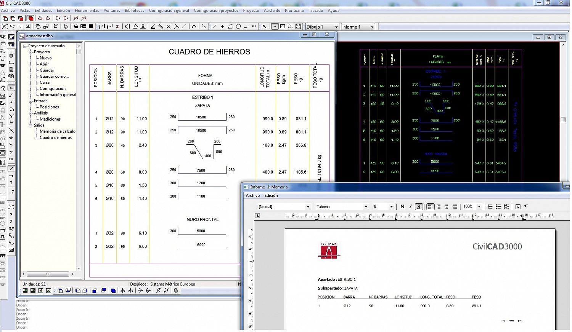Click the arrow pointer selection tool
The height and width of the screenshot is (332, 572).
(265, 27)
